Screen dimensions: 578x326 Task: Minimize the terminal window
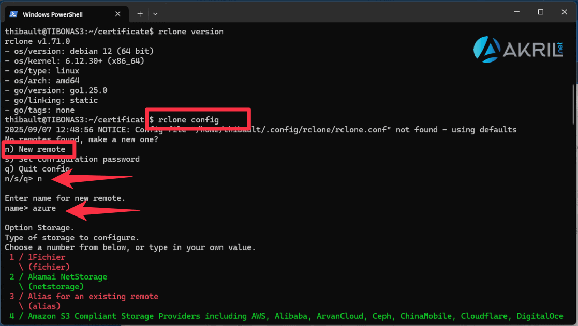[x=517, y=12]
